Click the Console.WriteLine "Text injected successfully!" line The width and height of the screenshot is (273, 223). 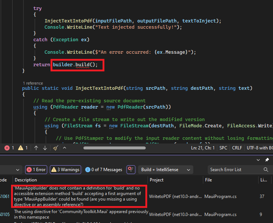(x=113, y=27)
